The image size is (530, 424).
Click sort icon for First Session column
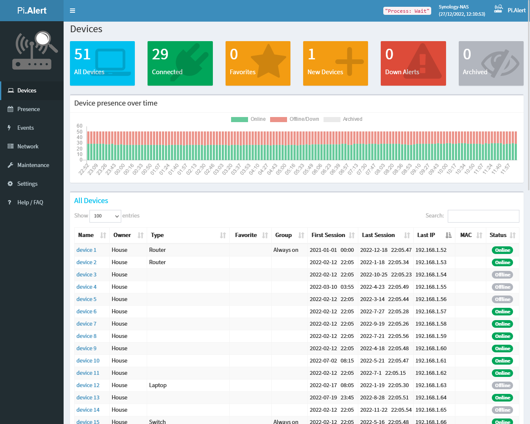tap(352, 235)
